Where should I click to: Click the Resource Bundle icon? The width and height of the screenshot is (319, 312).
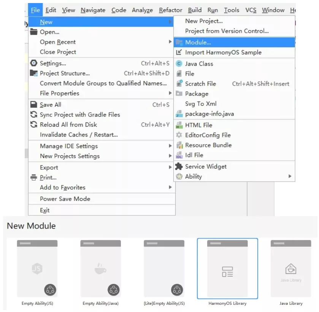point(179,145)
